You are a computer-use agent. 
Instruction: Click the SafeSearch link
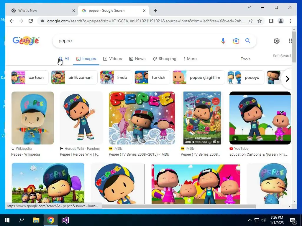tap(282, 56)
